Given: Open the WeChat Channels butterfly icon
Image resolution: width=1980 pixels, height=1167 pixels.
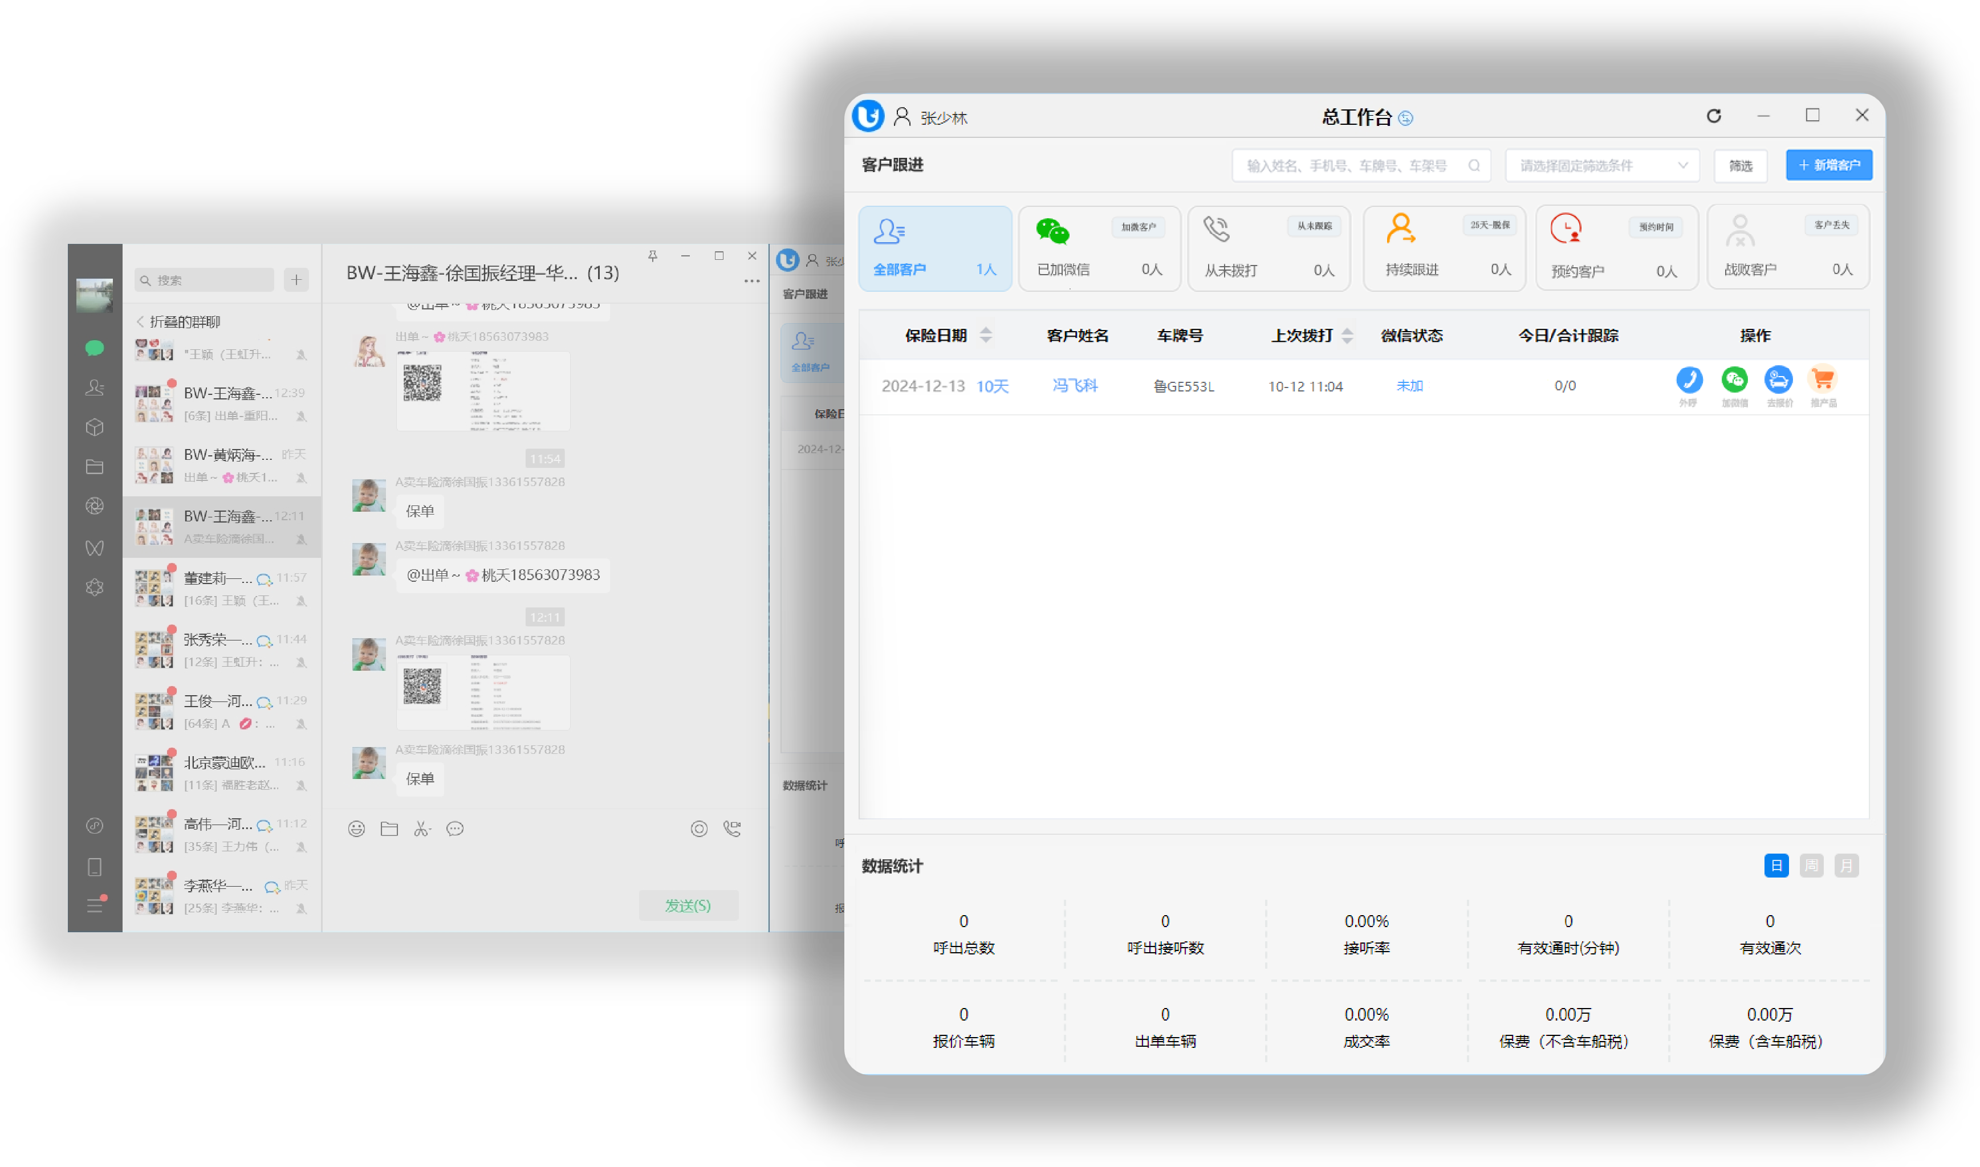Looking at the screenshot, I should pos(95,548).
